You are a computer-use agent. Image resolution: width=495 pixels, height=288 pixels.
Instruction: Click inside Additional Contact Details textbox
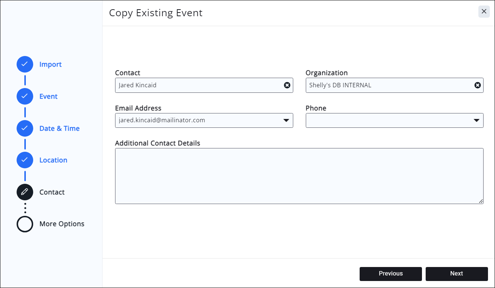(x=299, y=176)
